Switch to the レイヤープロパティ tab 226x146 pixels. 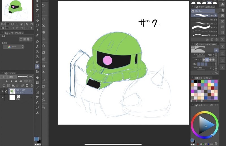tap(14, 33)
